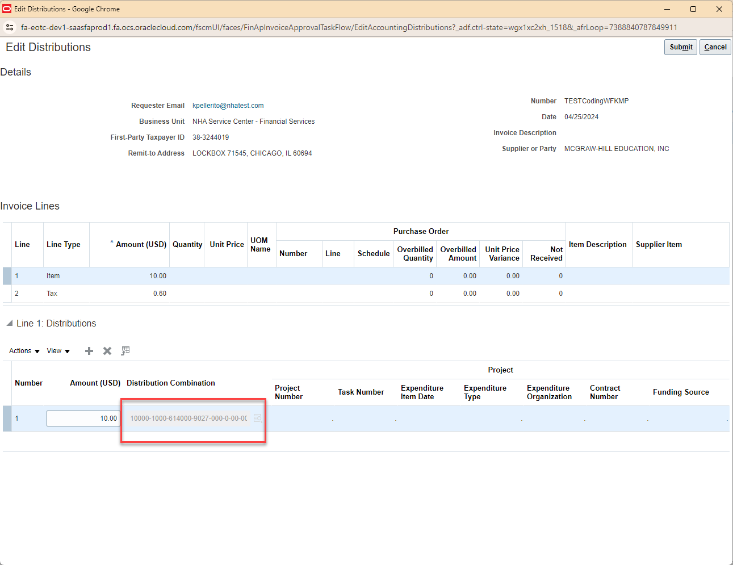Click the taxpayer ID 38-3244019
Screen dimensions: 733x565
click(211, 137)
